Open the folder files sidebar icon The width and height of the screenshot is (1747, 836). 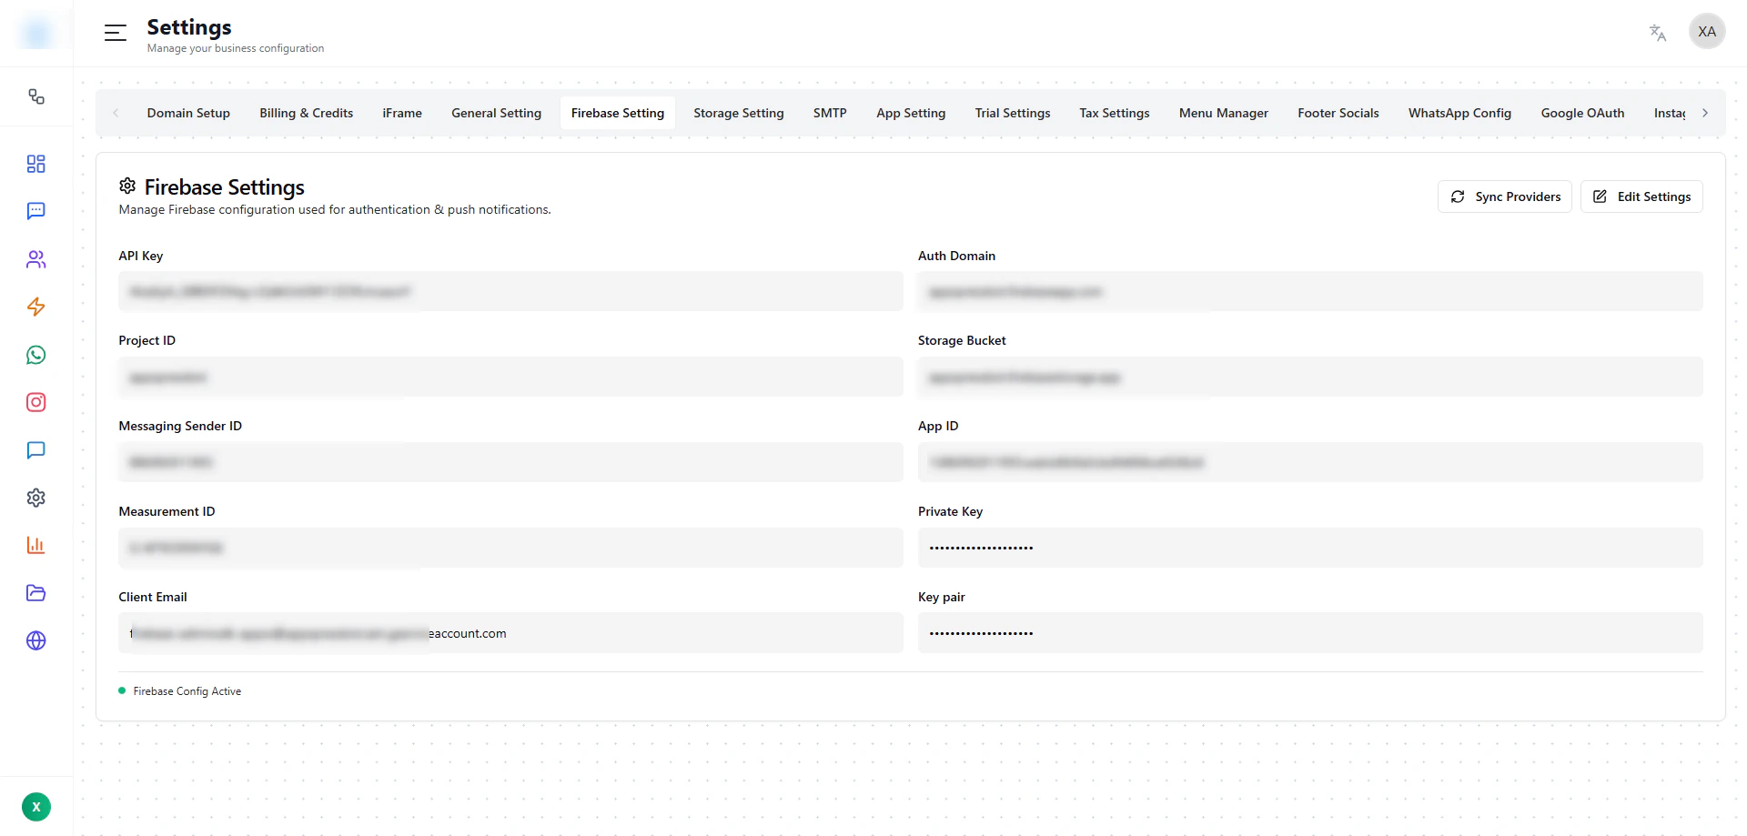[x=36, y=593]
